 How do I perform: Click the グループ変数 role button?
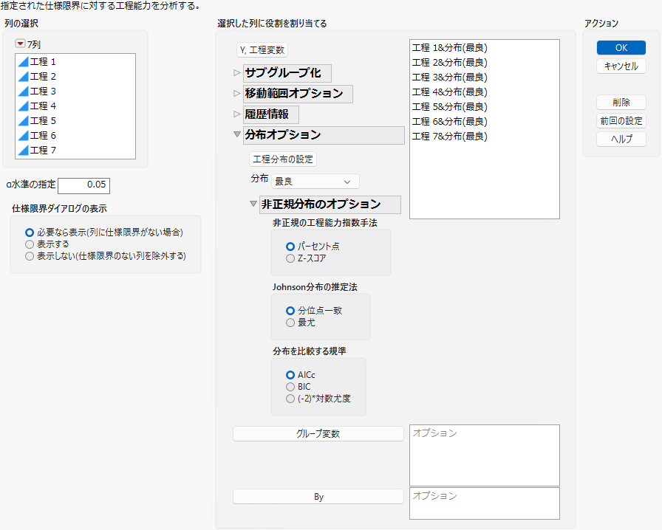click(318, 434)
